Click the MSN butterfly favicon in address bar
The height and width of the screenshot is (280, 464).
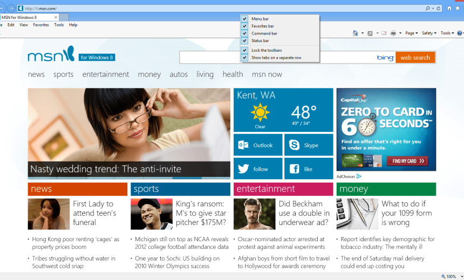pyautogui.click(x=21, y=8)
